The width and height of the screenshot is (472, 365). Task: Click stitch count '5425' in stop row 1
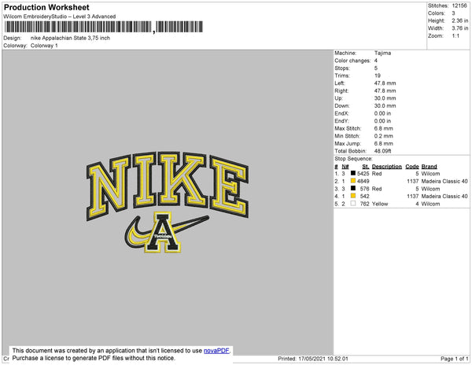pos(363,174)
